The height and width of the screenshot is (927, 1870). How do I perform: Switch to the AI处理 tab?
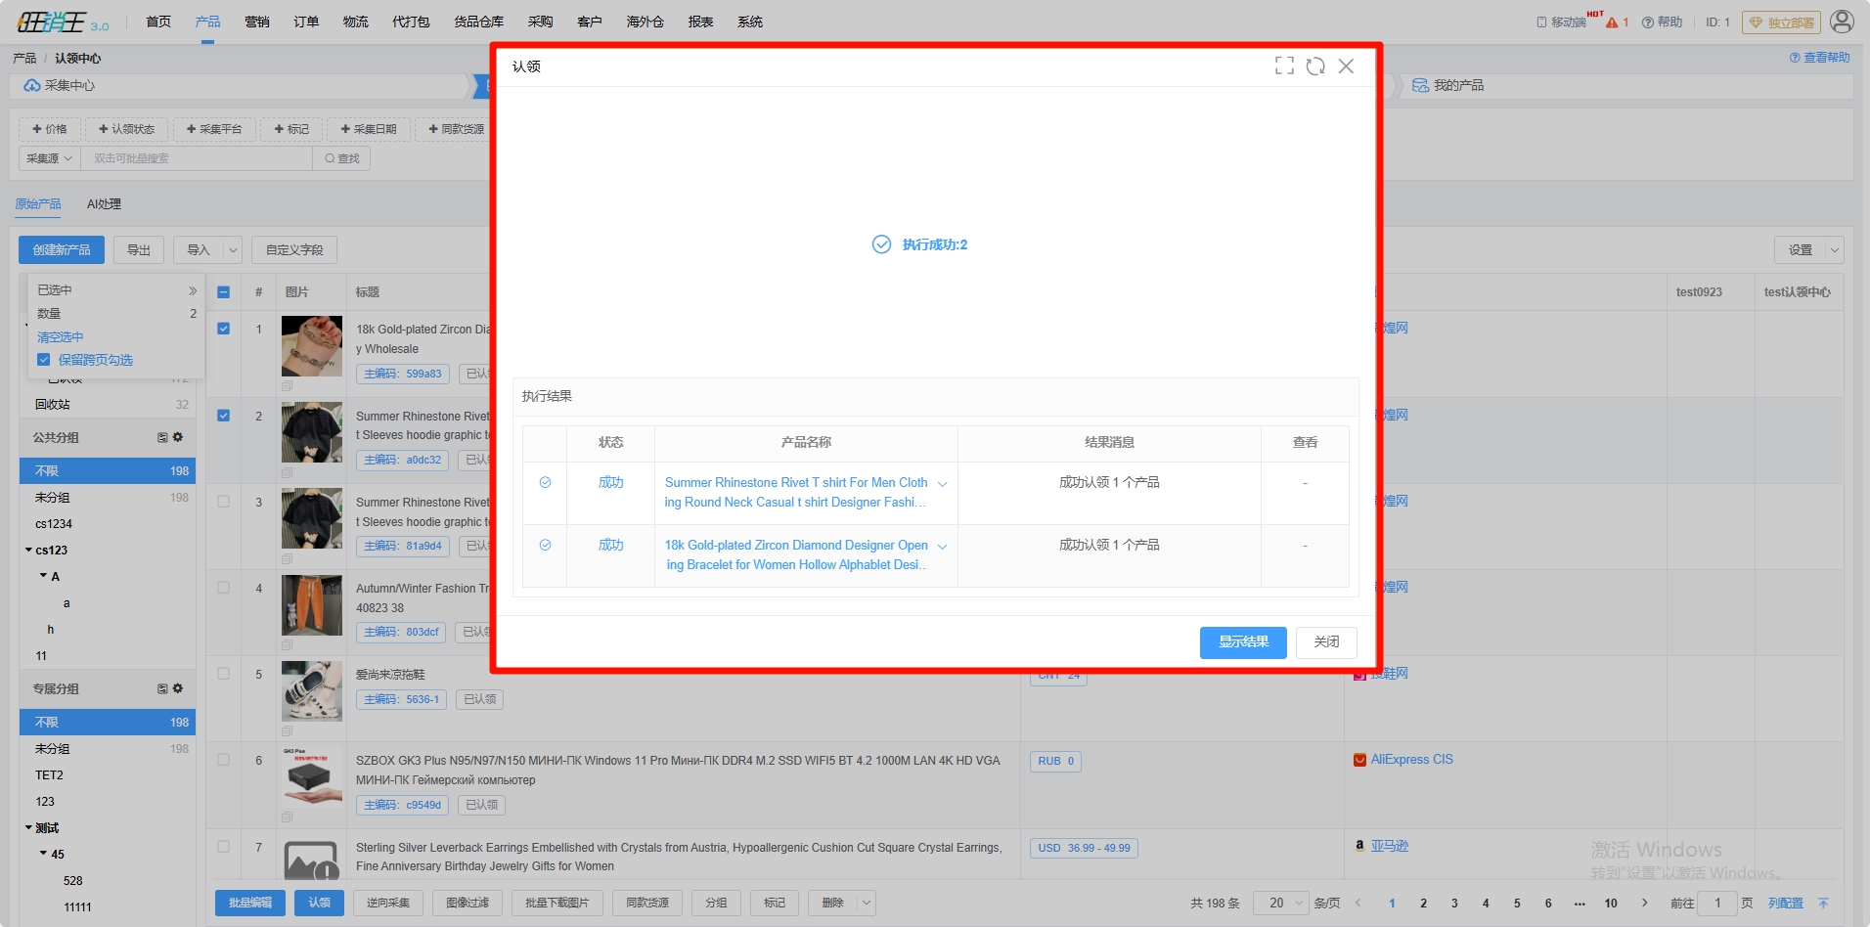[104, 204]
